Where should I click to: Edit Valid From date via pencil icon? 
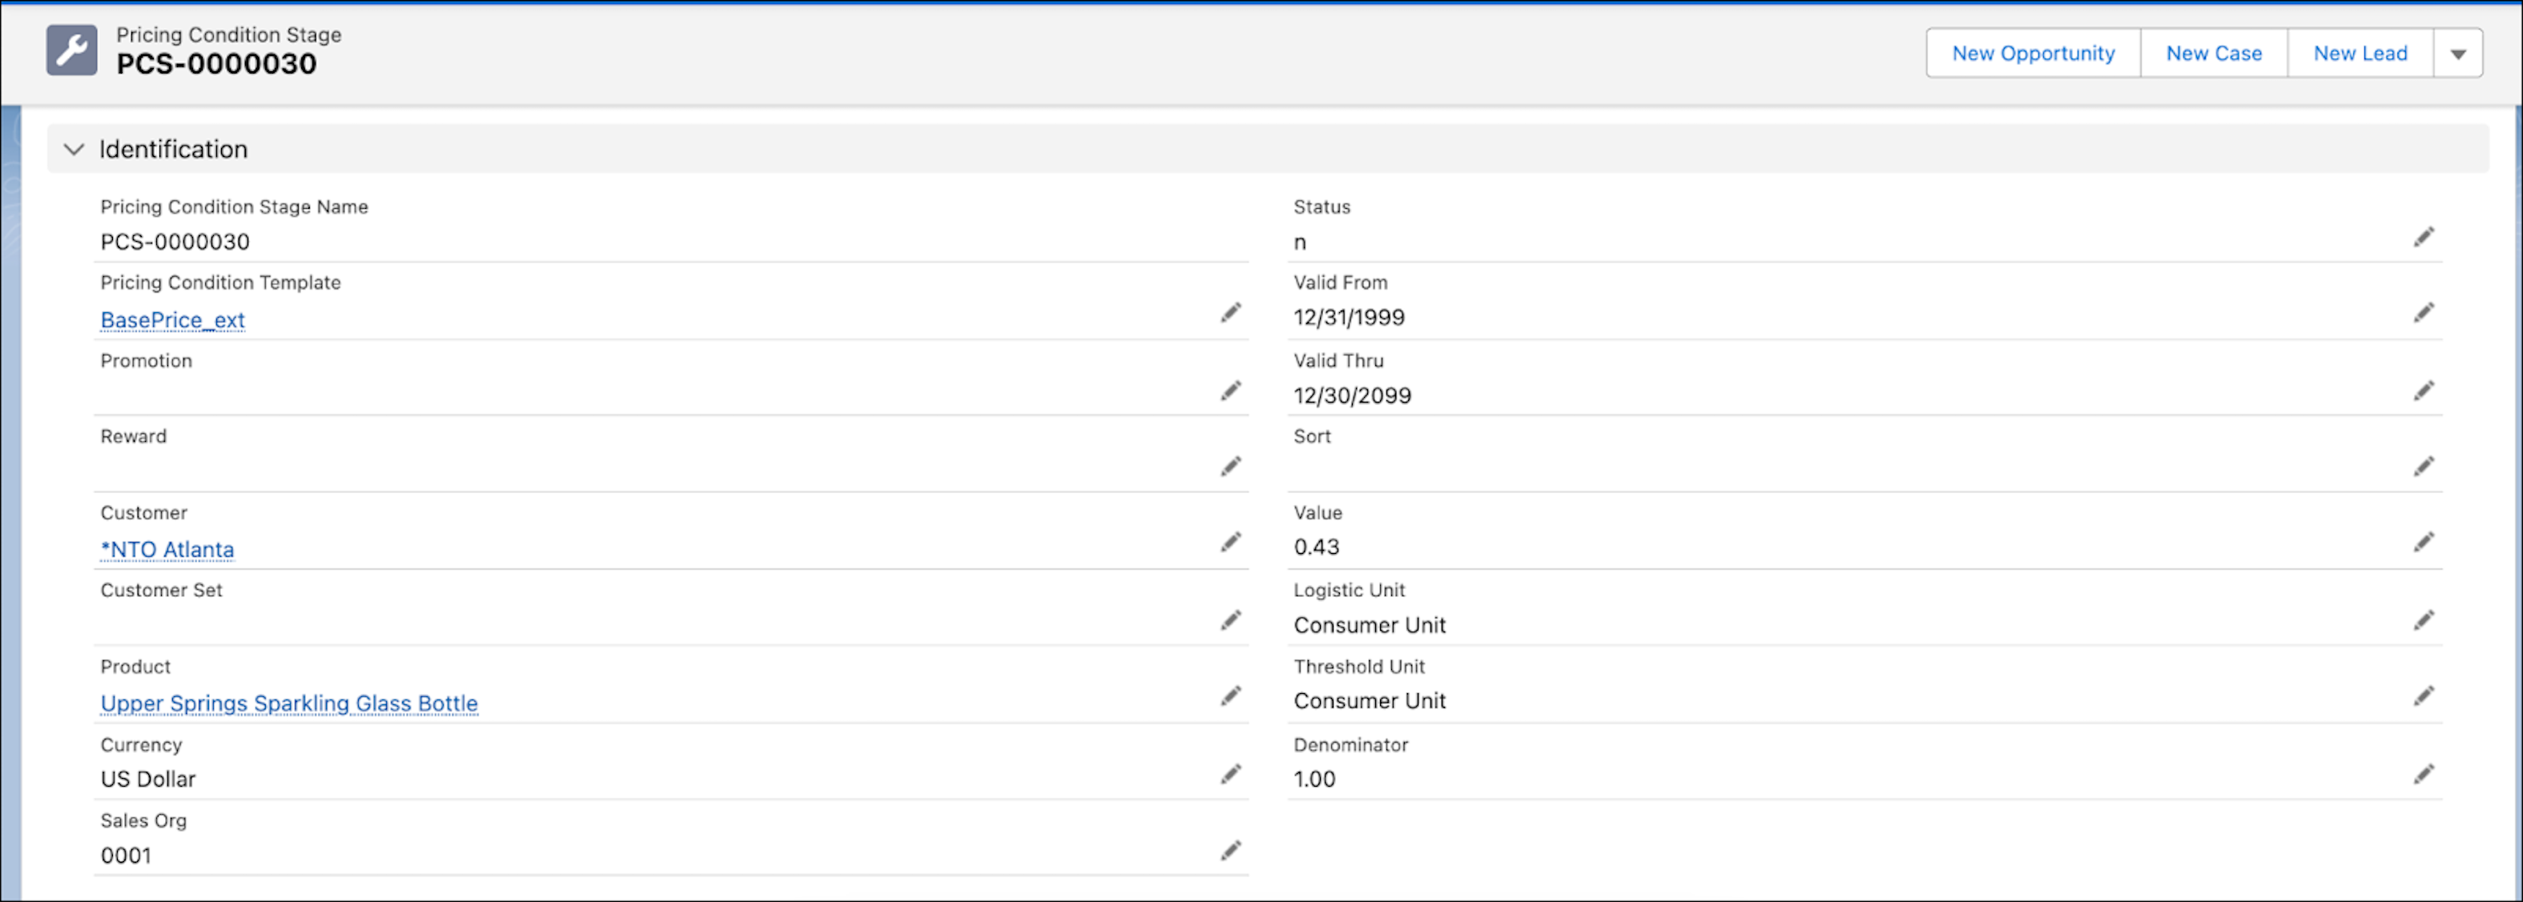[2425, 311]
